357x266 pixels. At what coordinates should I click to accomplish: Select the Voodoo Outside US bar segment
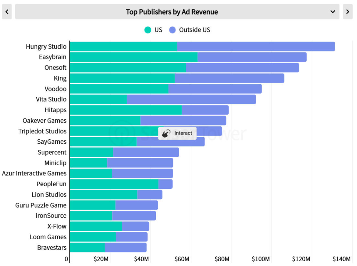[x=215, y=89]
